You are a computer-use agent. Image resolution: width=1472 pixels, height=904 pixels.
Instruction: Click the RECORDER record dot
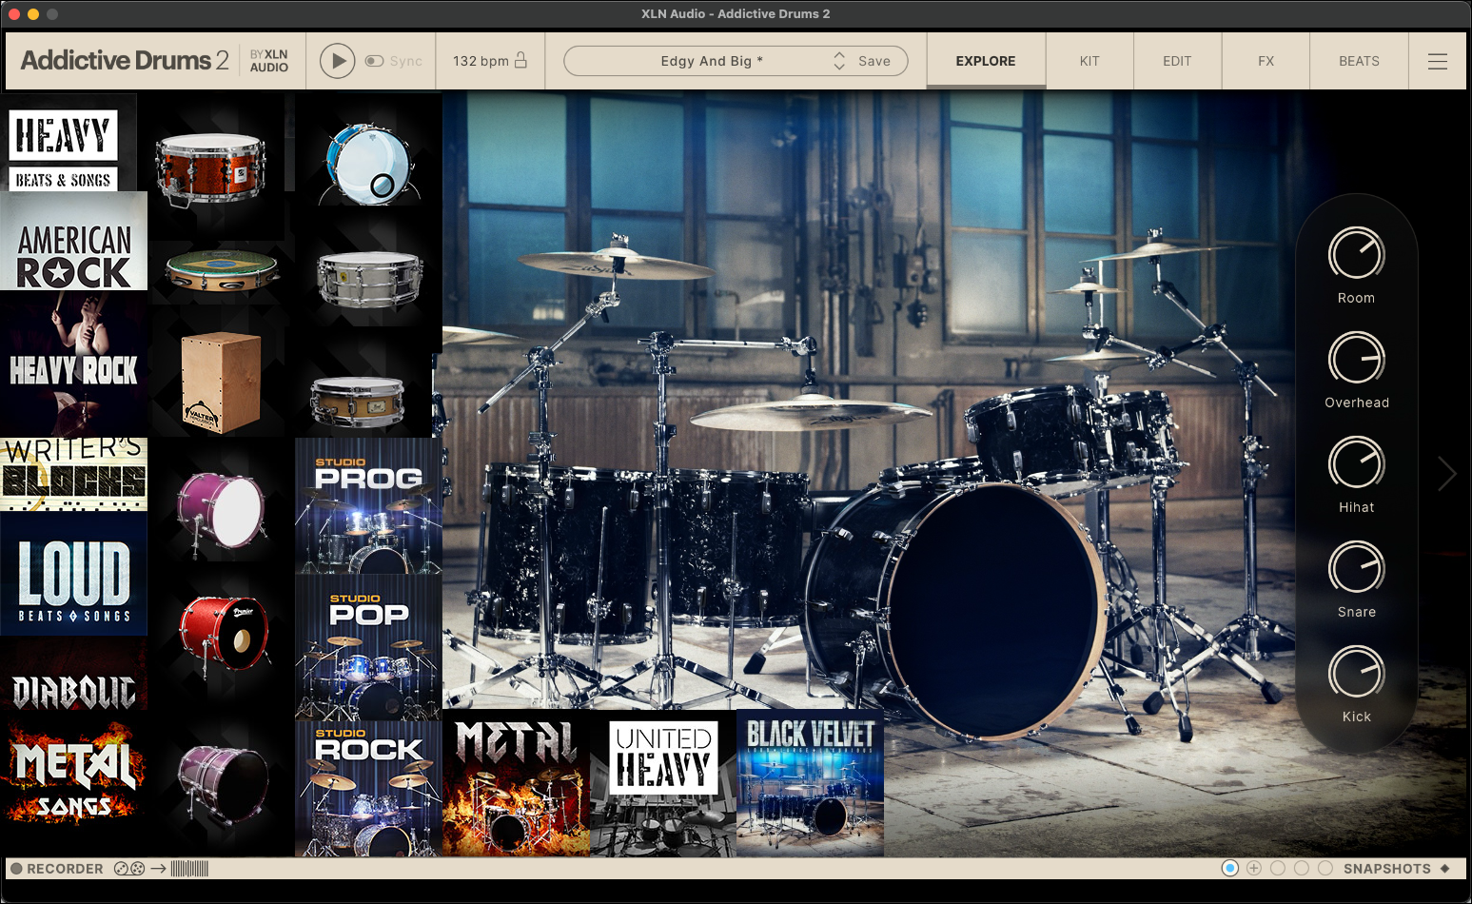pos(16,869)
